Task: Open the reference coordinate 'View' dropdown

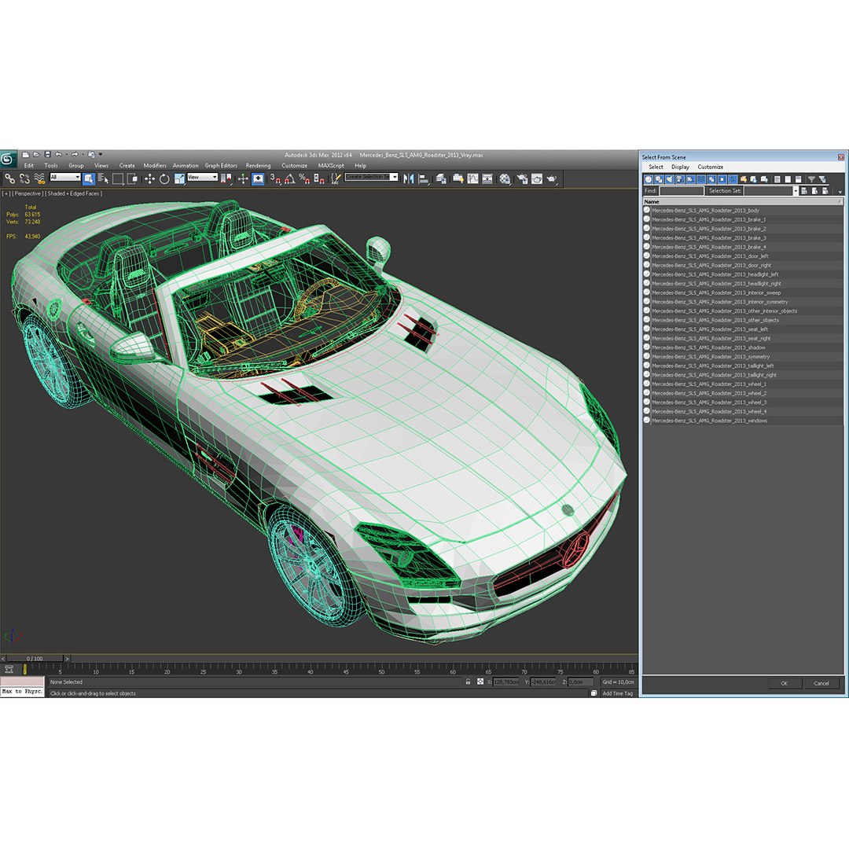Action: [x=203, y=177]
